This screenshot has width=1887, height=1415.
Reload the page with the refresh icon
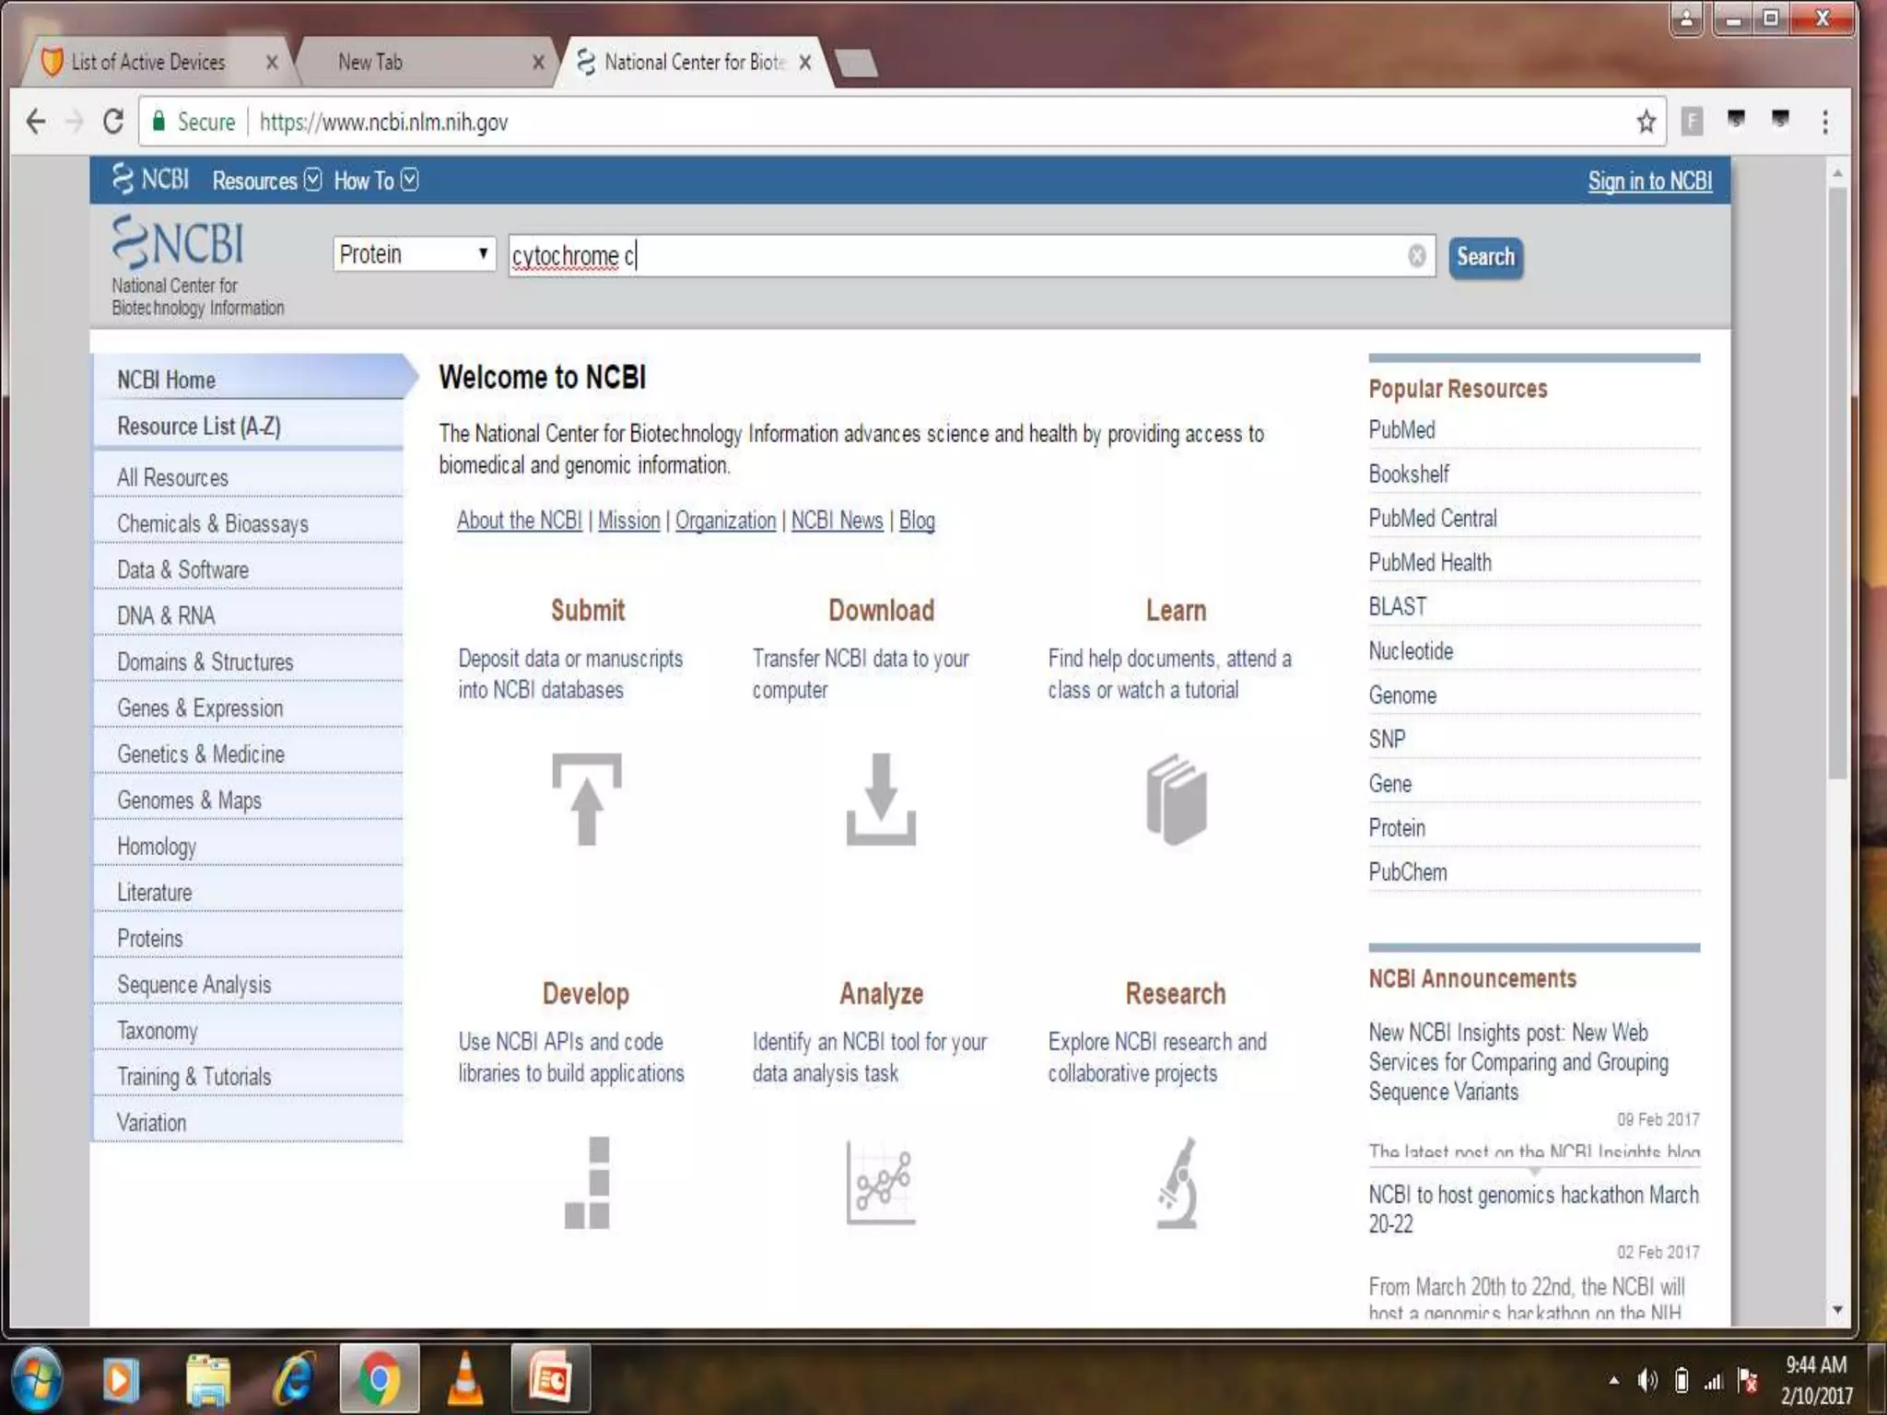113,122
